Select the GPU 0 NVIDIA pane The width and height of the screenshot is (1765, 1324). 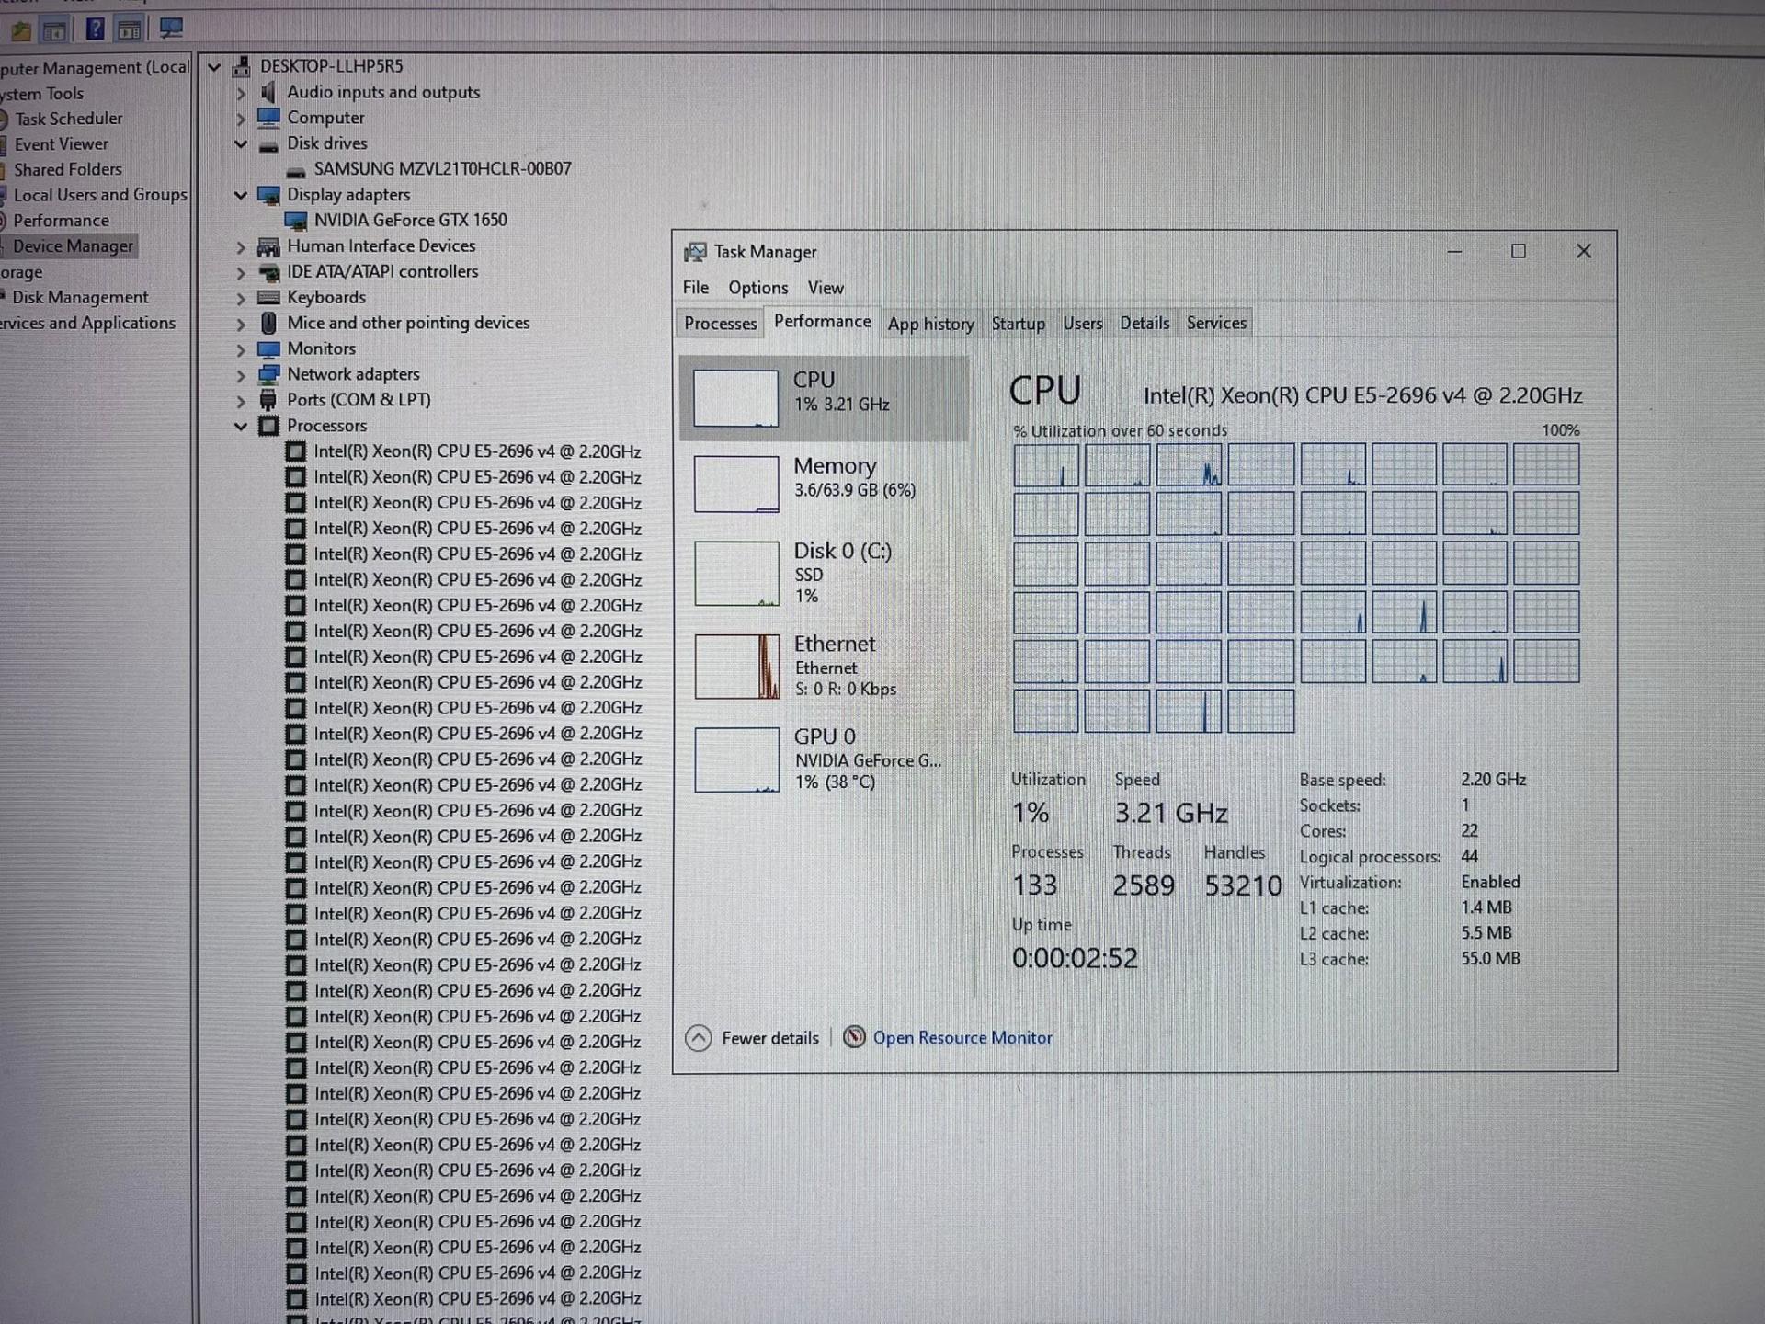coord(825,759)
